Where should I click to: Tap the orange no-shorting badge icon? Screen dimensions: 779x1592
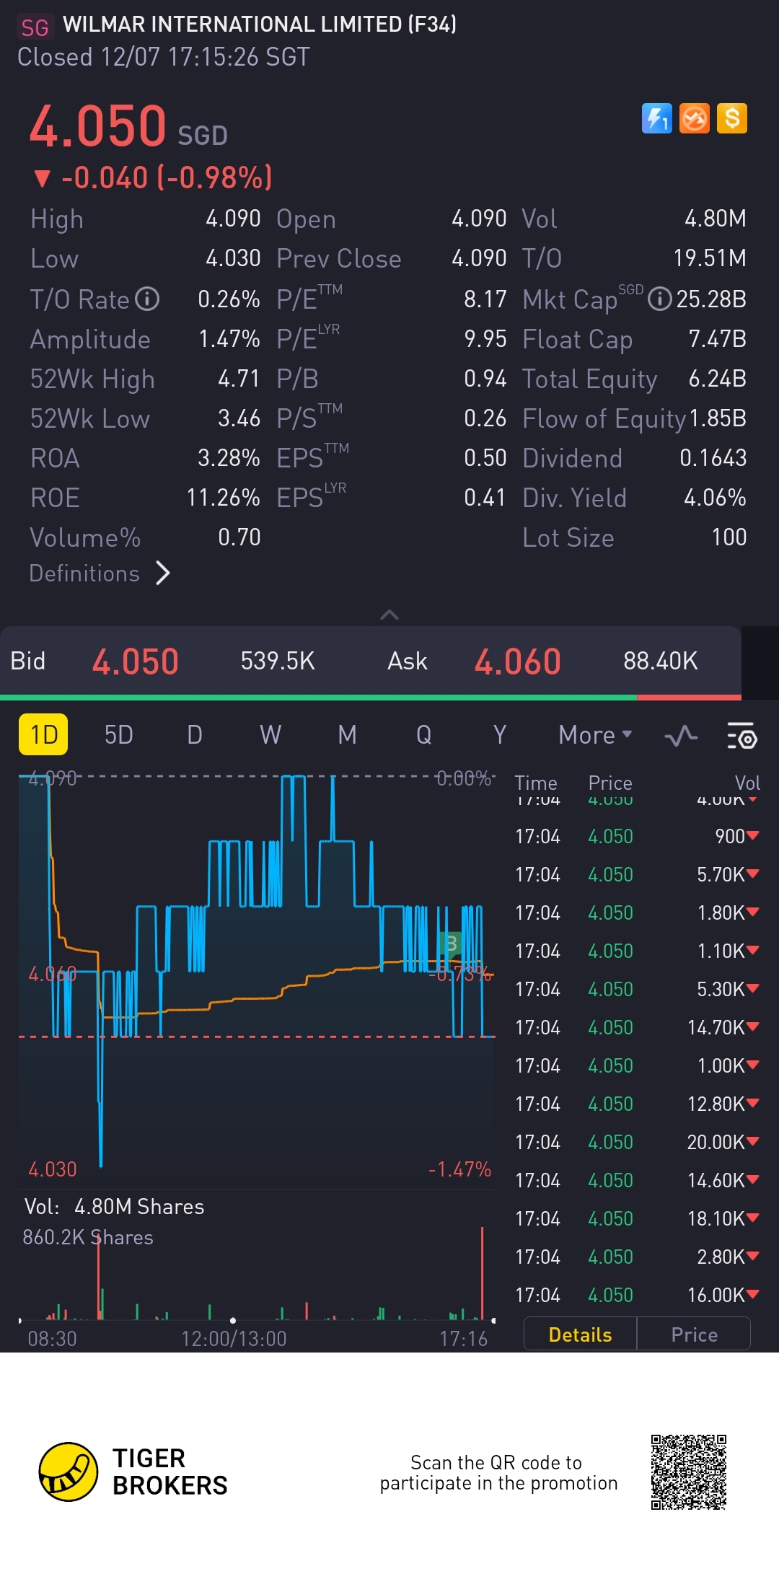pos(695,118)
